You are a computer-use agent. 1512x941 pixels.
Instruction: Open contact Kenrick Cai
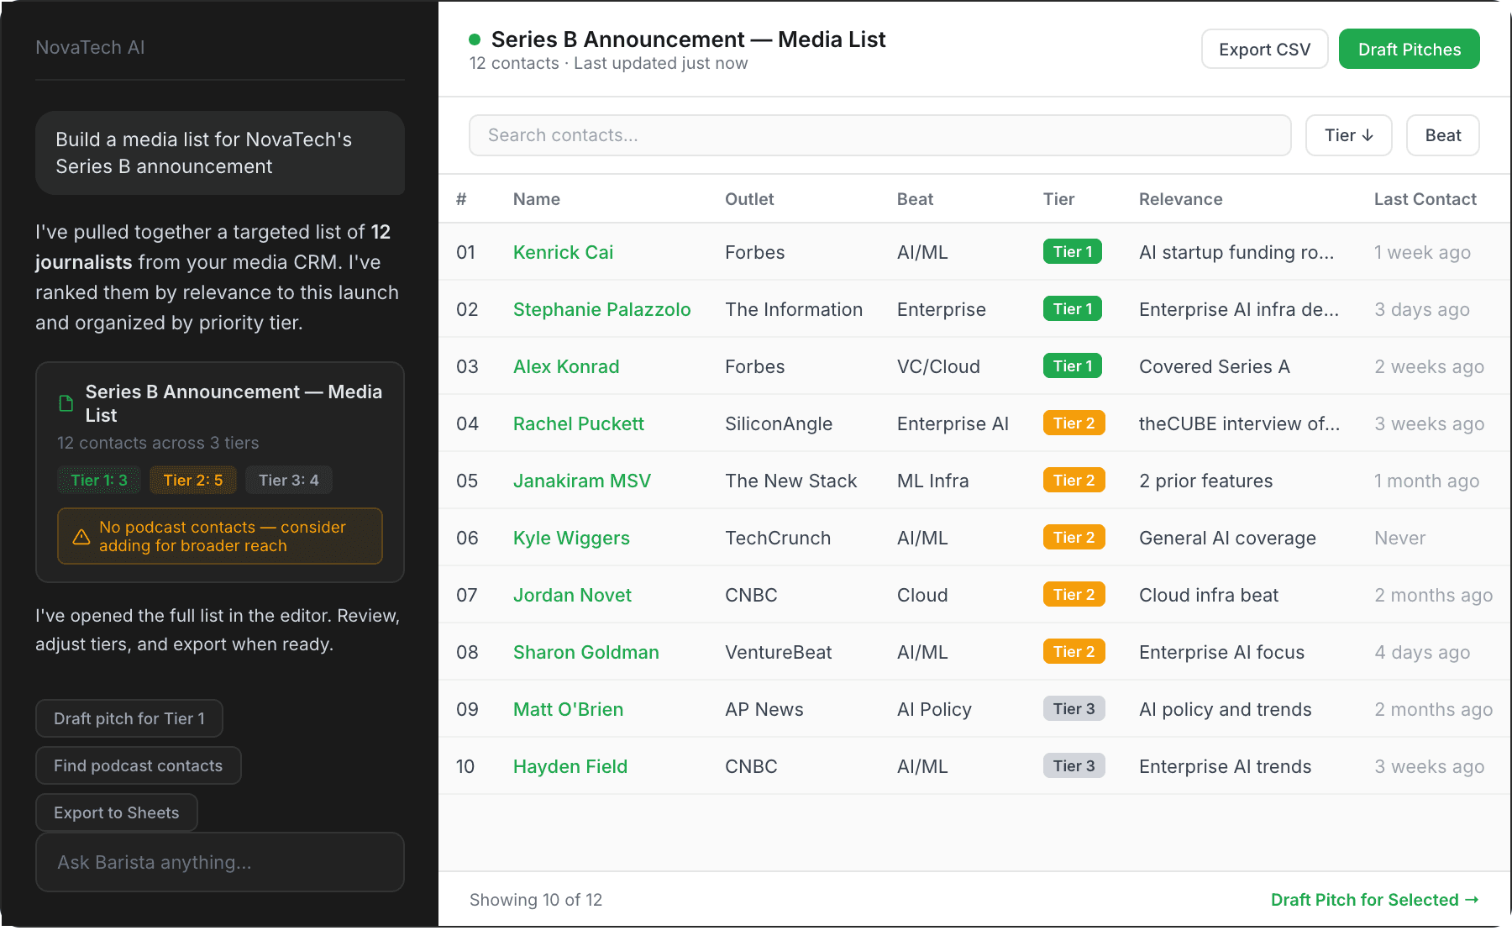pos(563,252)
